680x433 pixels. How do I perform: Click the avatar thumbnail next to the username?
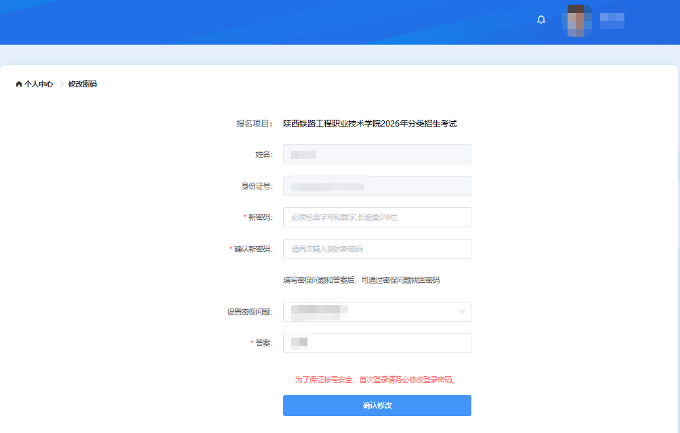(576, 20)
